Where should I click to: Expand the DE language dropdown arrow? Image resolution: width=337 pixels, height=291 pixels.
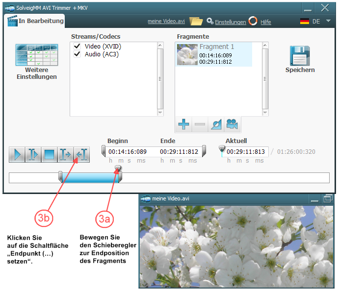(328, 21)
